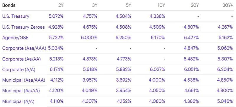Open the Corporate (Aa/AA) bonds link
236x107 pixels.
point(22,59)
